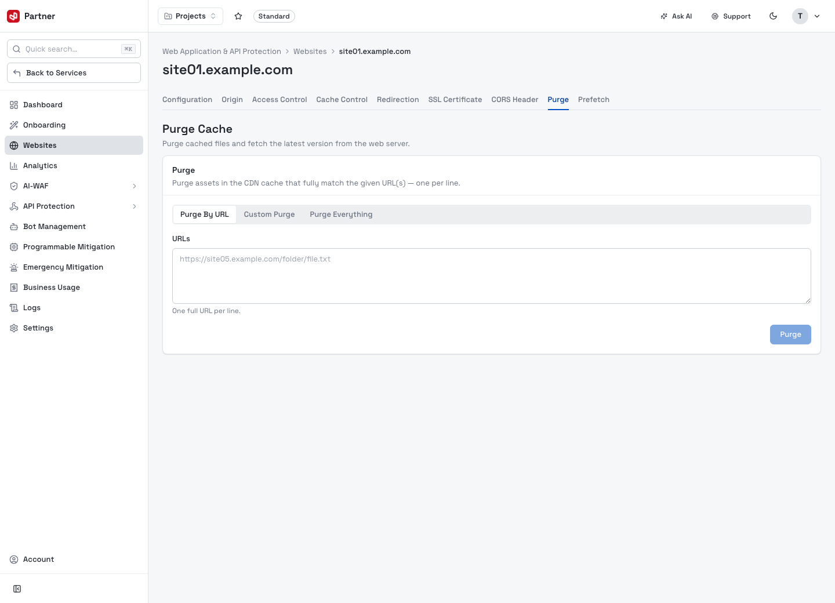Click the Emergency Mitigation siren icon

tap(14, 267)
